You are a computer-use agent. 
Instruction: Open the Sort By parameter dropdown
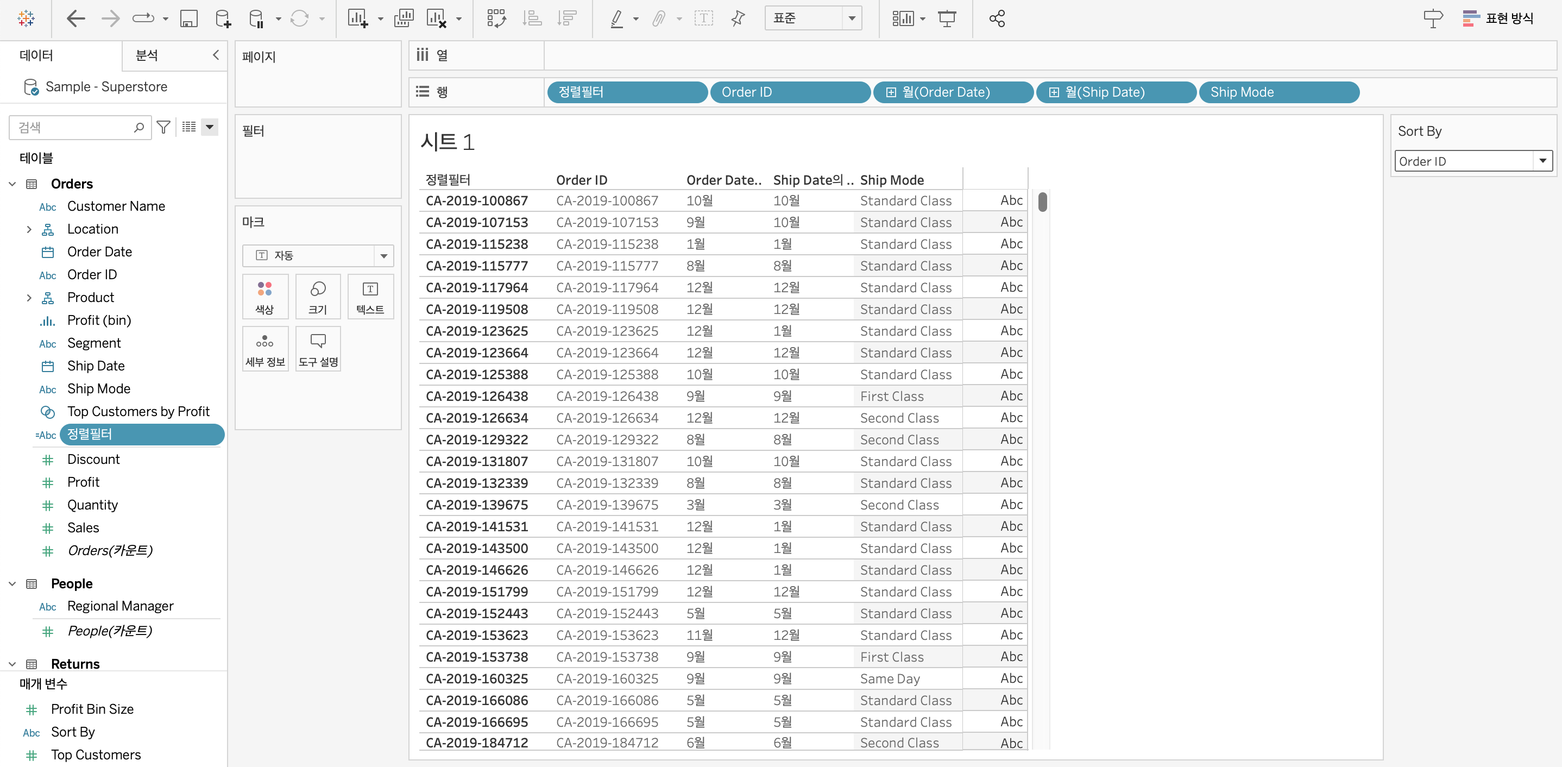pyautogui.click(x=1542, y=161)
